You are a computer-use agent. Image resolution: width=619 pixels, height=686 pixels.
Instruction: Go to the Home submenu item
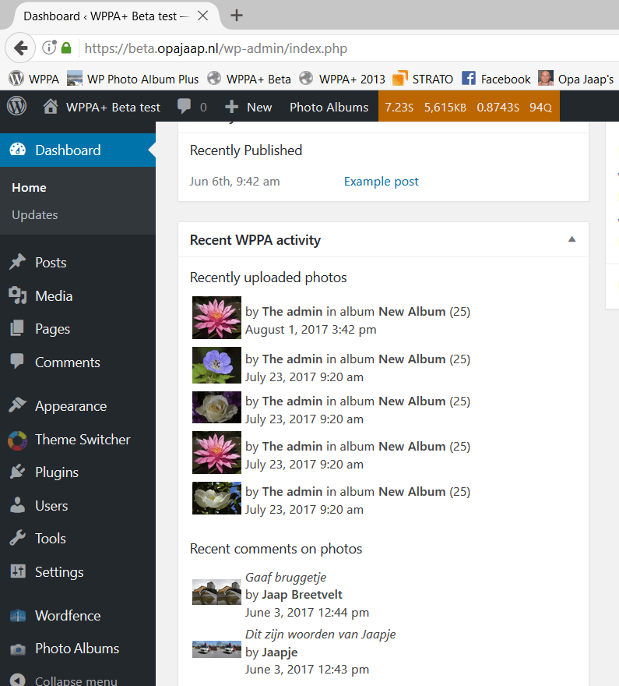coord(29,187)
